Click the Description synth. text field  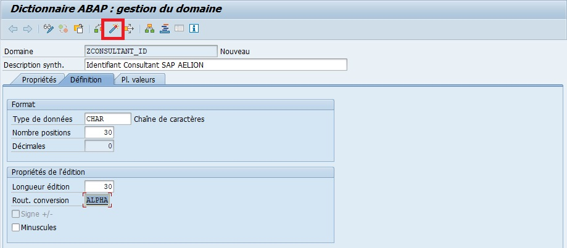[x=215, y=65]
